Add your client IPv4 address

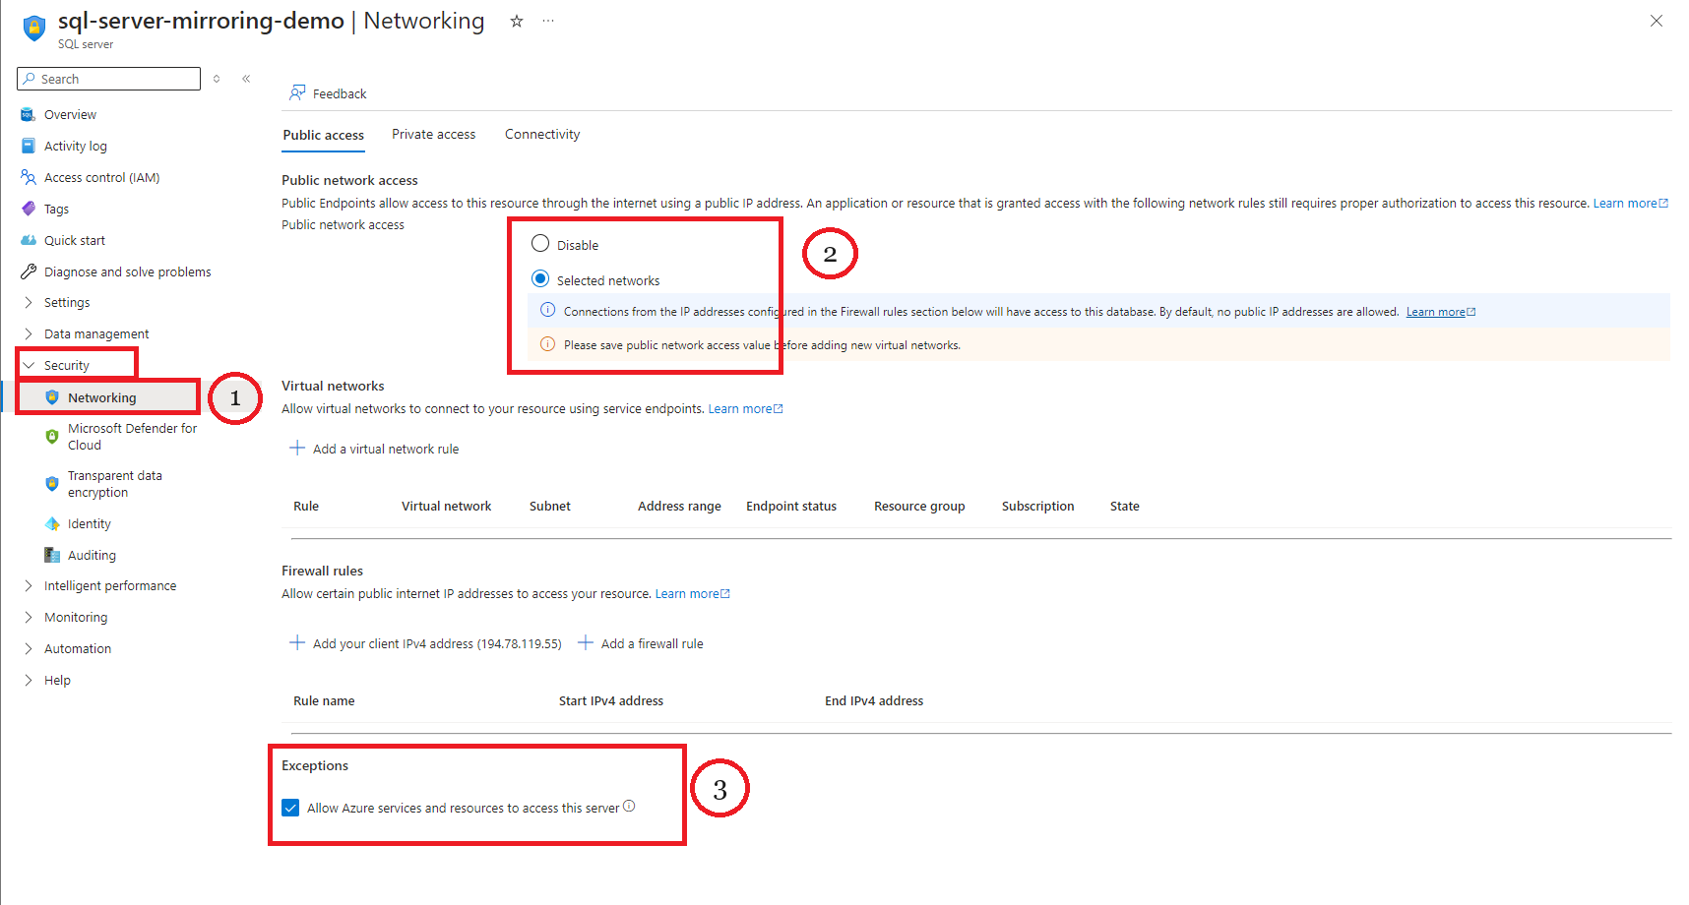click(425, 643)
